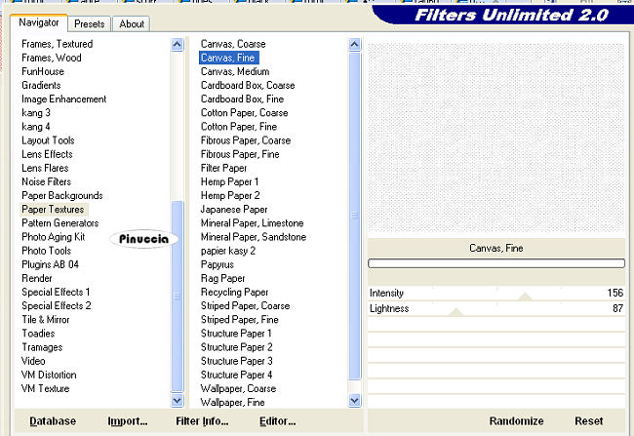Select the Layout Tools category
The image size is (634, 436).
click(x=48, y=140)
